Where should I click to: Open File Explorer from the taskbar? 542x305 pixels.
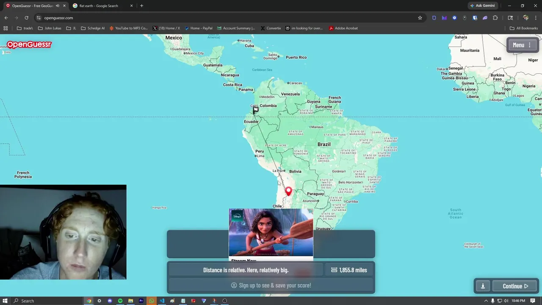click(130, 301)
